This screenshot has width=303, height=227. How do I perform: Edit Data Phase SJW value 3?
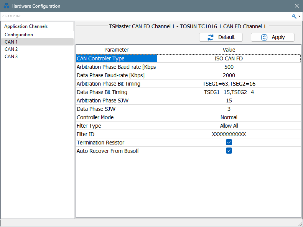click(229, 109)
